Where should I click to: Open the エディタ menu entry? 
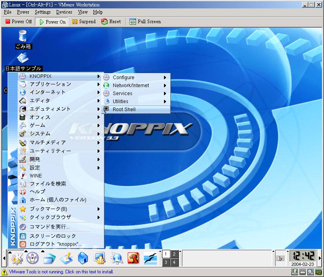coord(61,100)
